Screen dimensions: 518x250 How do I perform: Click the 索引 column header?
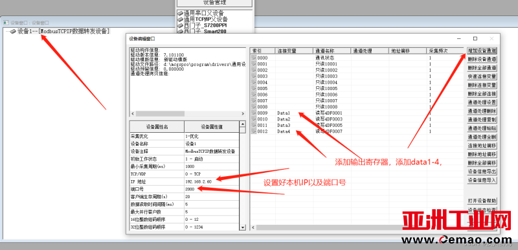click(263, 51)
